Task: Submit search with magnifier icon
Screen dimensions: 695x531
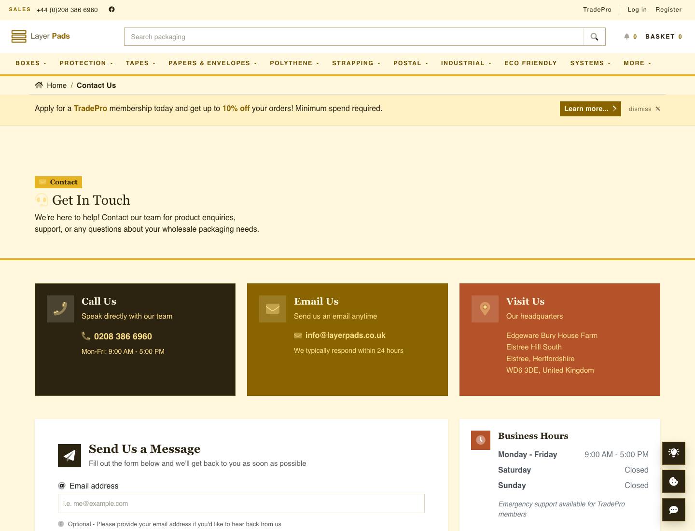Action: click(594, 37)
